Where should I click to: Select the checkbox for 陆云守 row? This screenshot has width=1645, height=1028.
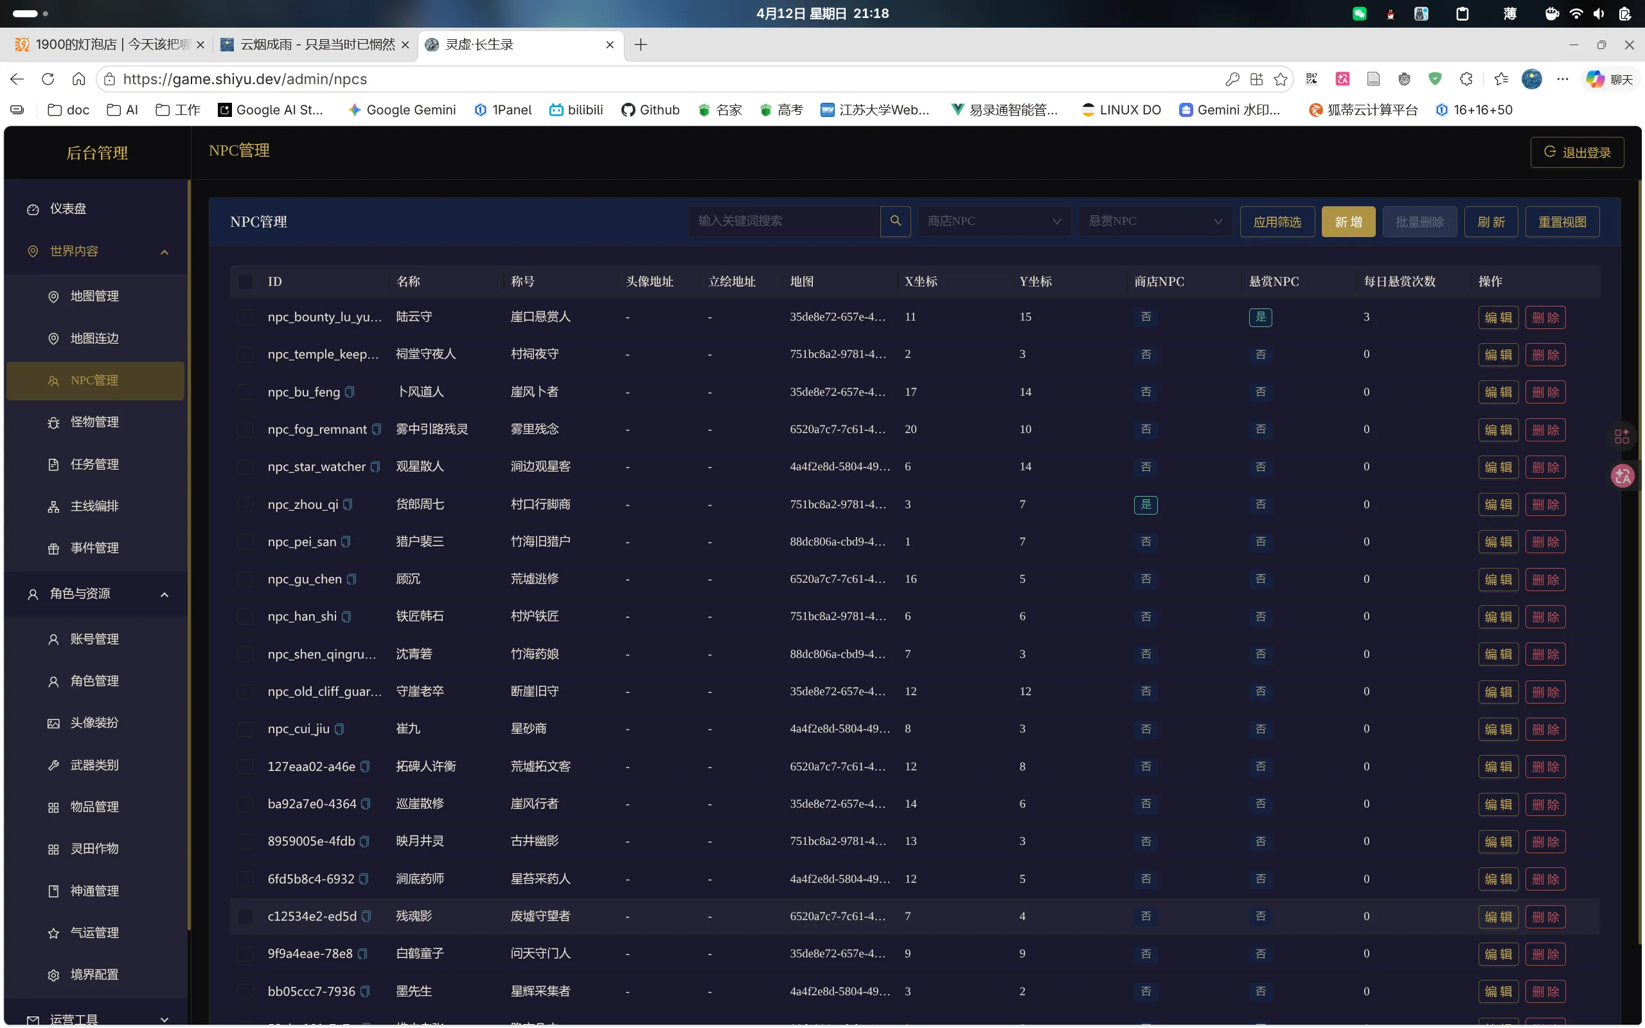pos(245,317)
